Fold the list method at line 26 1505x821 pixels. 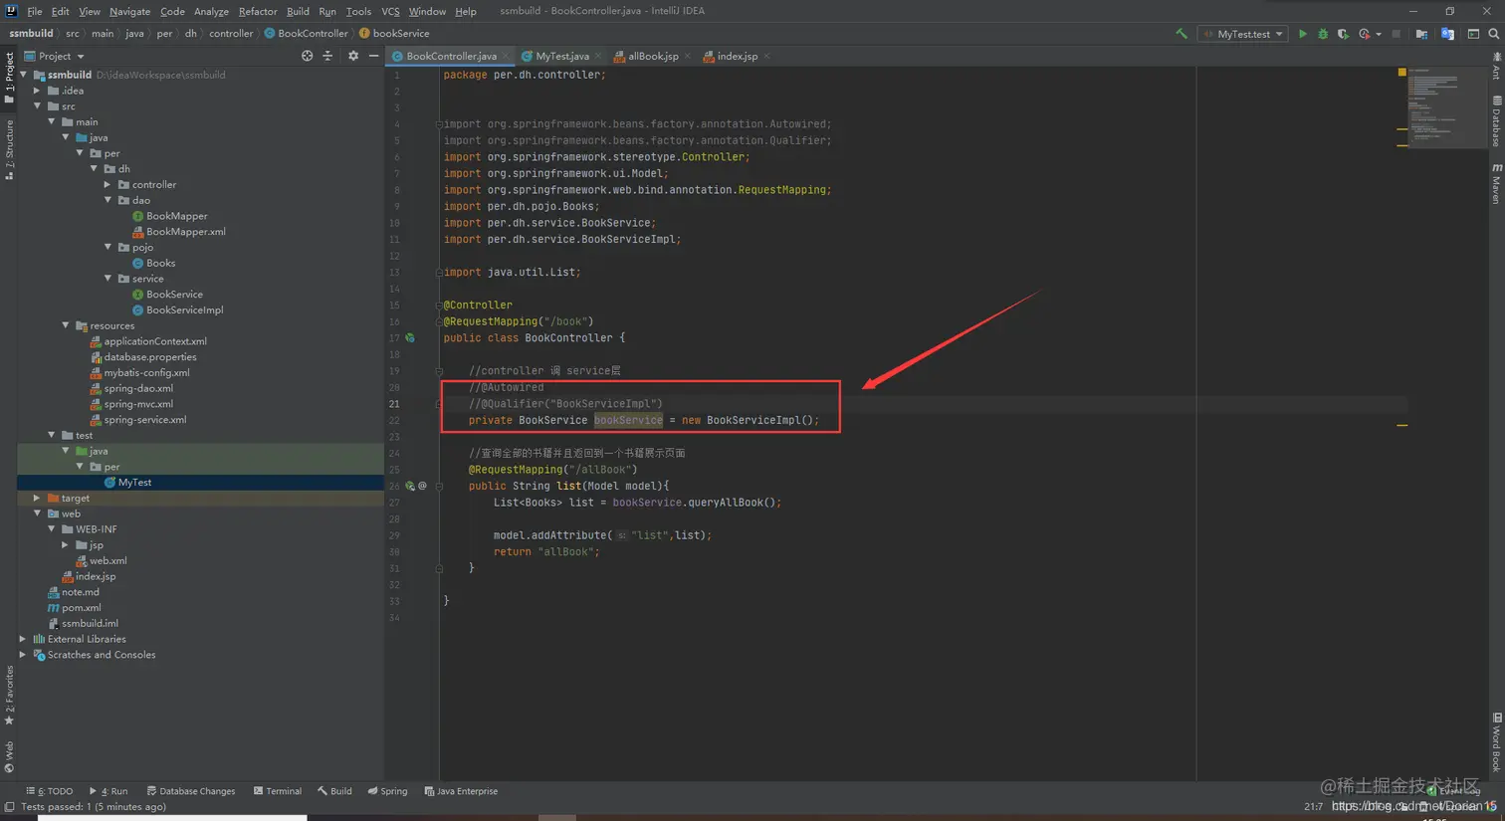439,487
